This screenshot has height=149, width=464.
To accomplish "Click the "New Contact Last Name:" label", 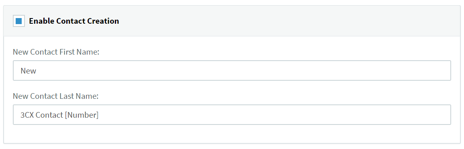I will (55, 96).
